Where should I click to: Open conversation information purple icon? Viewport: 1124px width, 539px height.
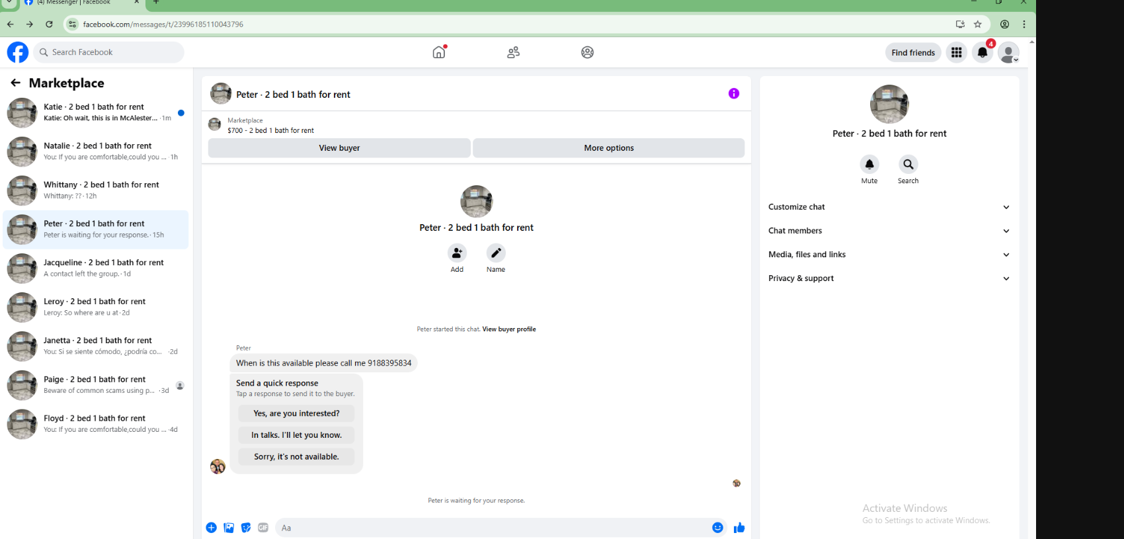tap(734, 93)
